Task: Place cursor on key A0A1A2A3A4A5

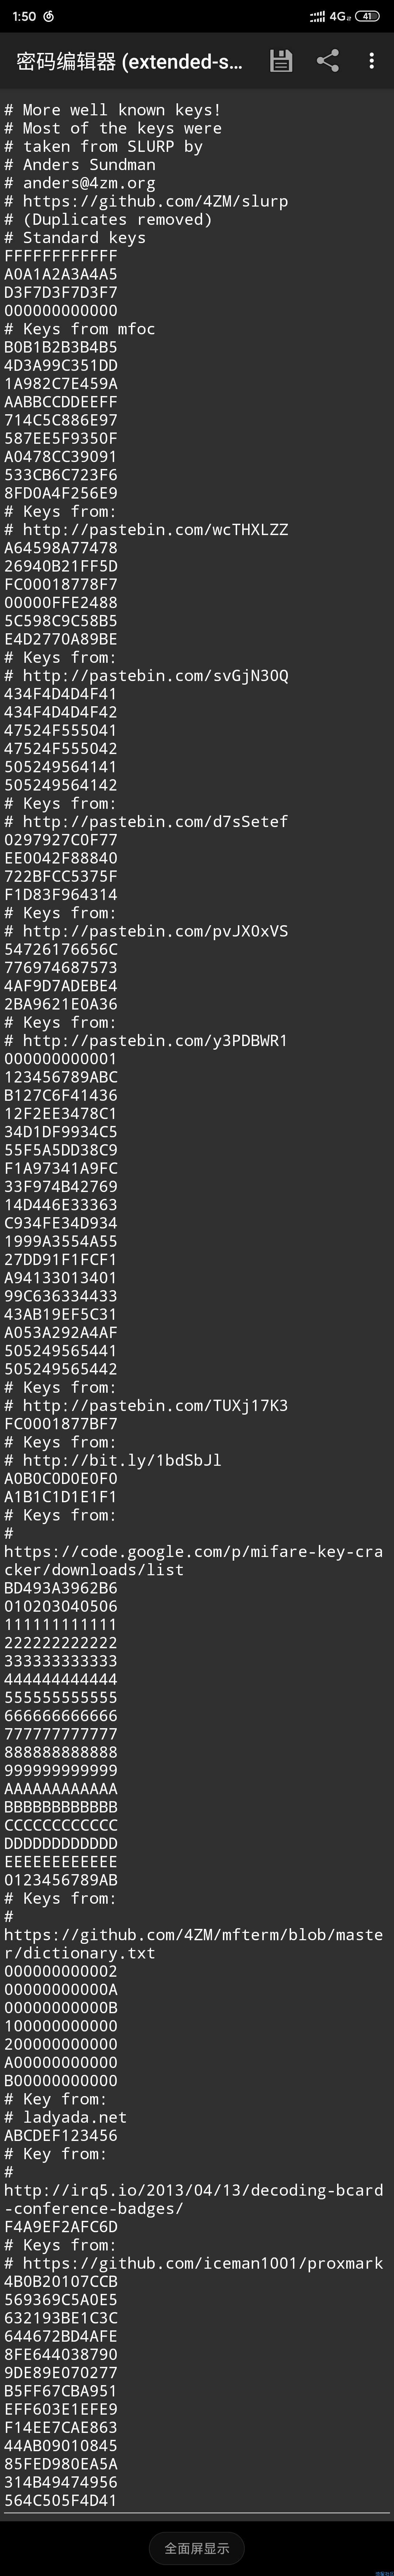Action: tap(61, 274)
